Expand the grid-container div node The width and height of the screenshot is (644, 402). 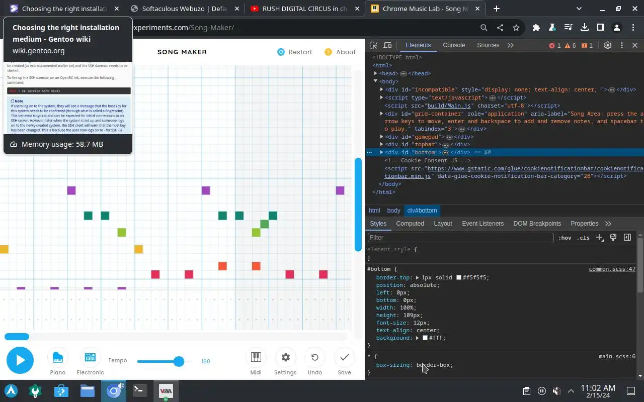[381, 114]
